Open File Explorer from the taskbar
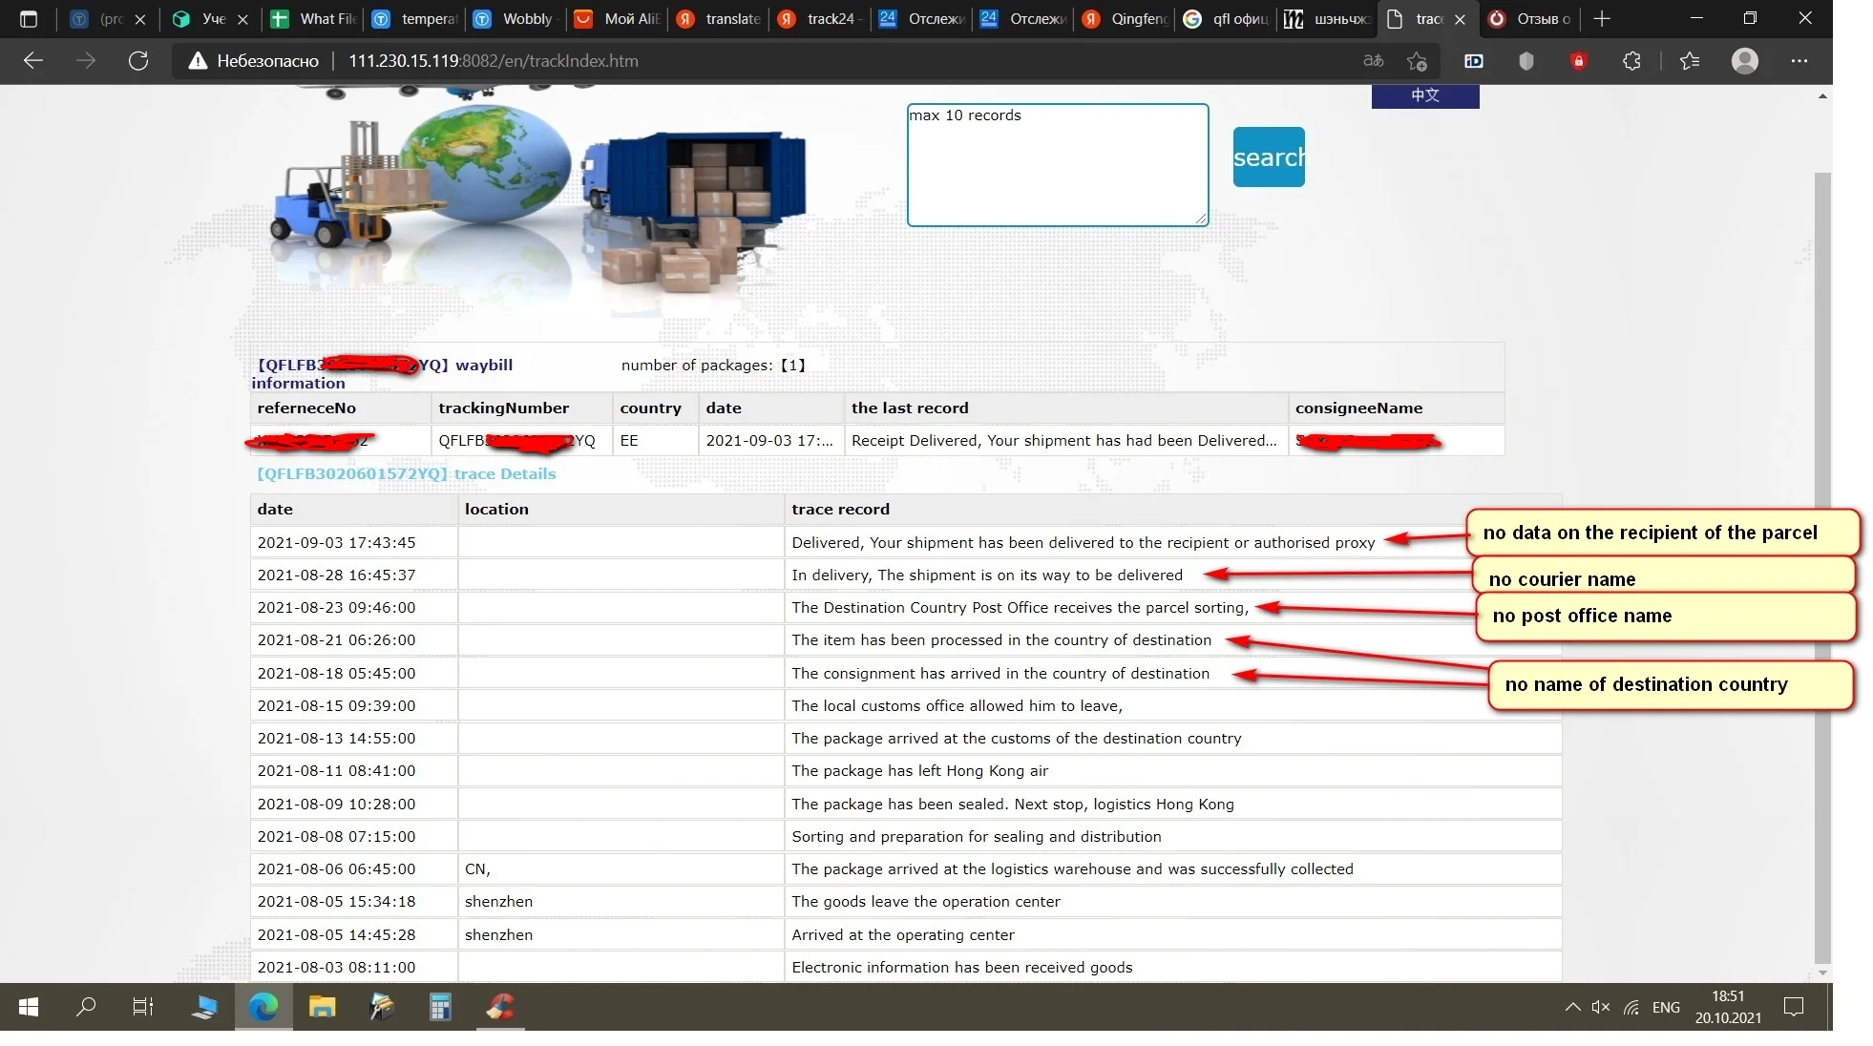Screen dimensions: 1873x1046 click(x=322, y=1007)
